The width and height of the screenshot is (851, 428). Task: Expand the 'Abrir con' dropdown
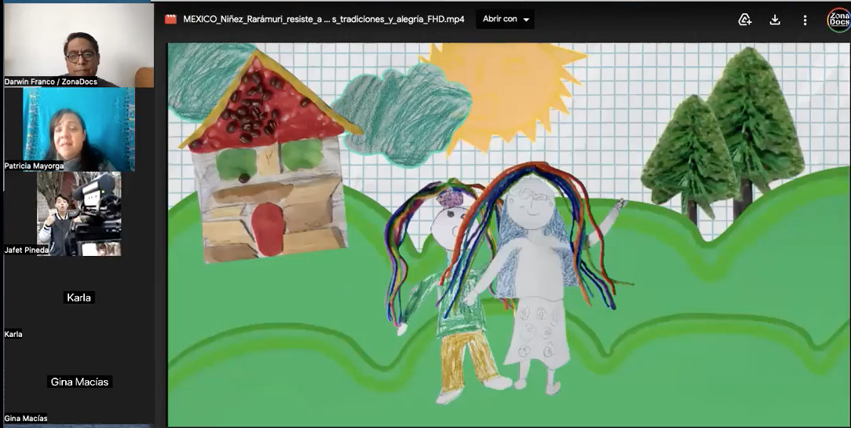506,20
